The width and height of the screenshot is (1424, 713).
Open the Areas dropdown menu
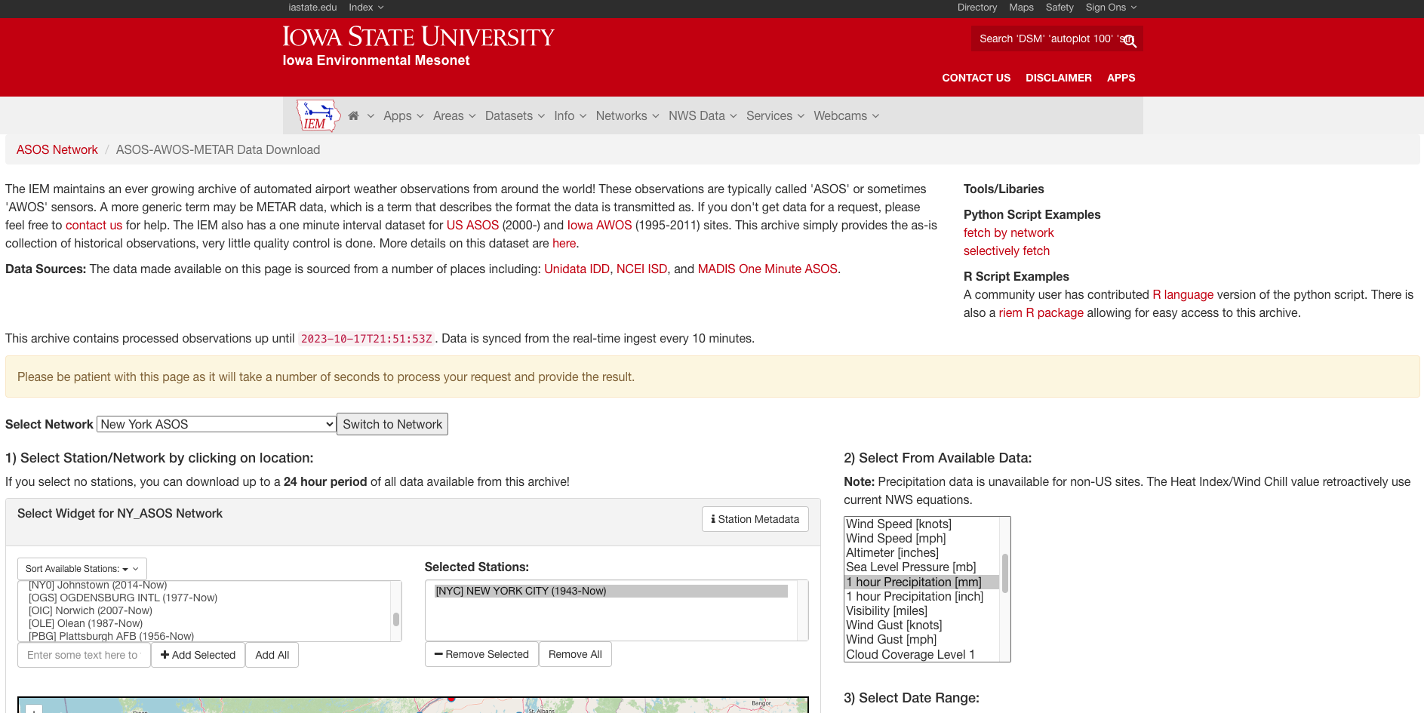click(x=454, y=116)
